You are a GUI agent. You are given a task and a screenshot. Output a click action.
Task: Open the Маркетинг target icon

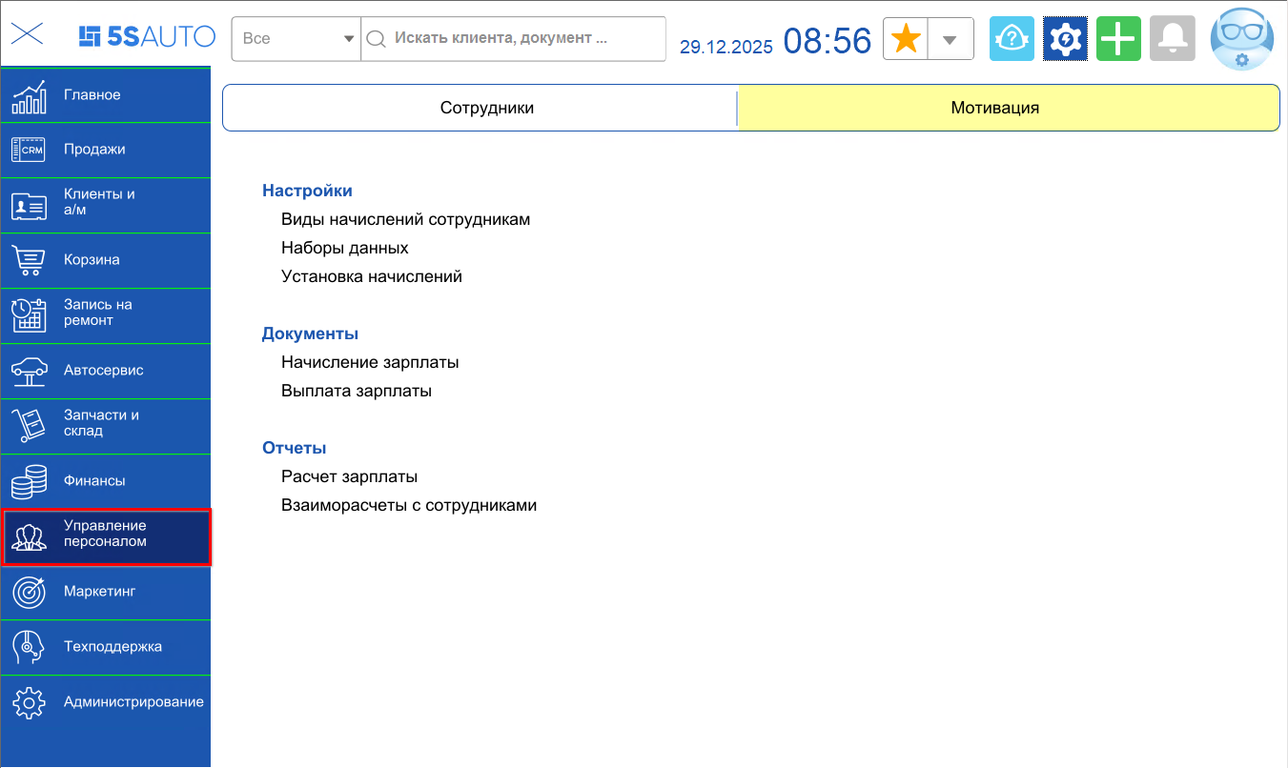(x=28, y=592)
